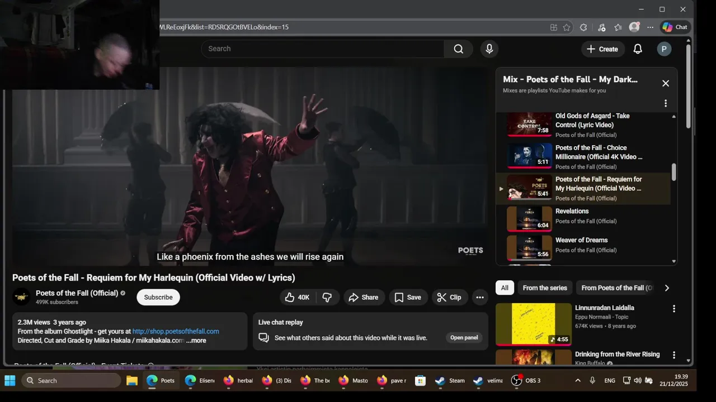Open Drinking from the River Rising title
This screenshot has height=402, width=716.
pyautogui.click(x=617, y=355)
